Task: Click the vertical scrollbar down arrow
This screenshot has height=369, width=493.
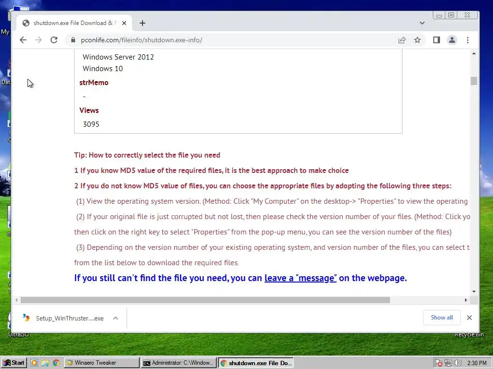Action: click(474, 292)
